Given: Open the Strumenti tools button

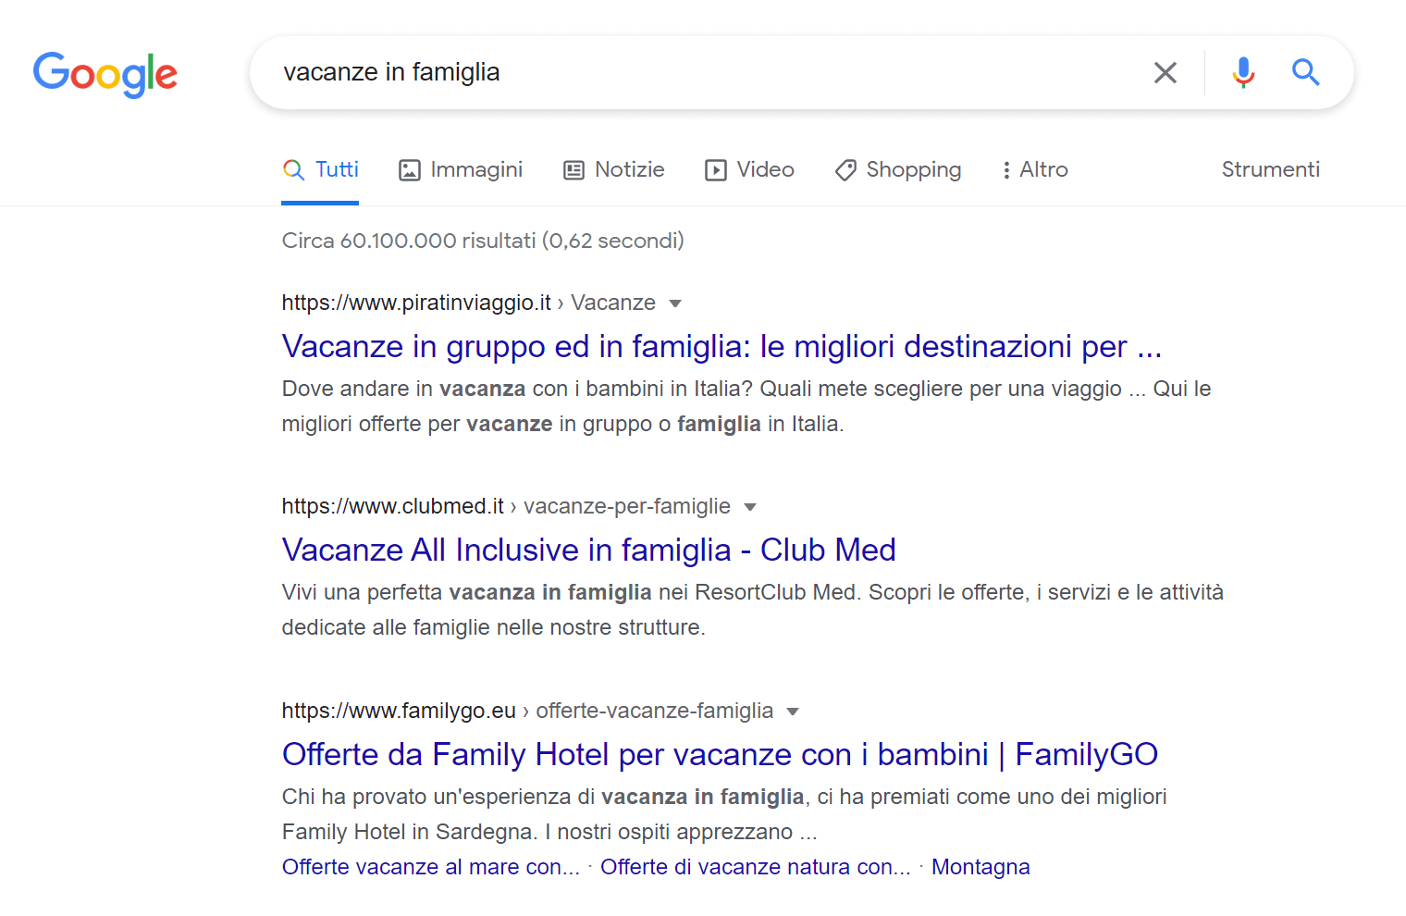Looking at the screenshot, I should (x=1270, y=170).
